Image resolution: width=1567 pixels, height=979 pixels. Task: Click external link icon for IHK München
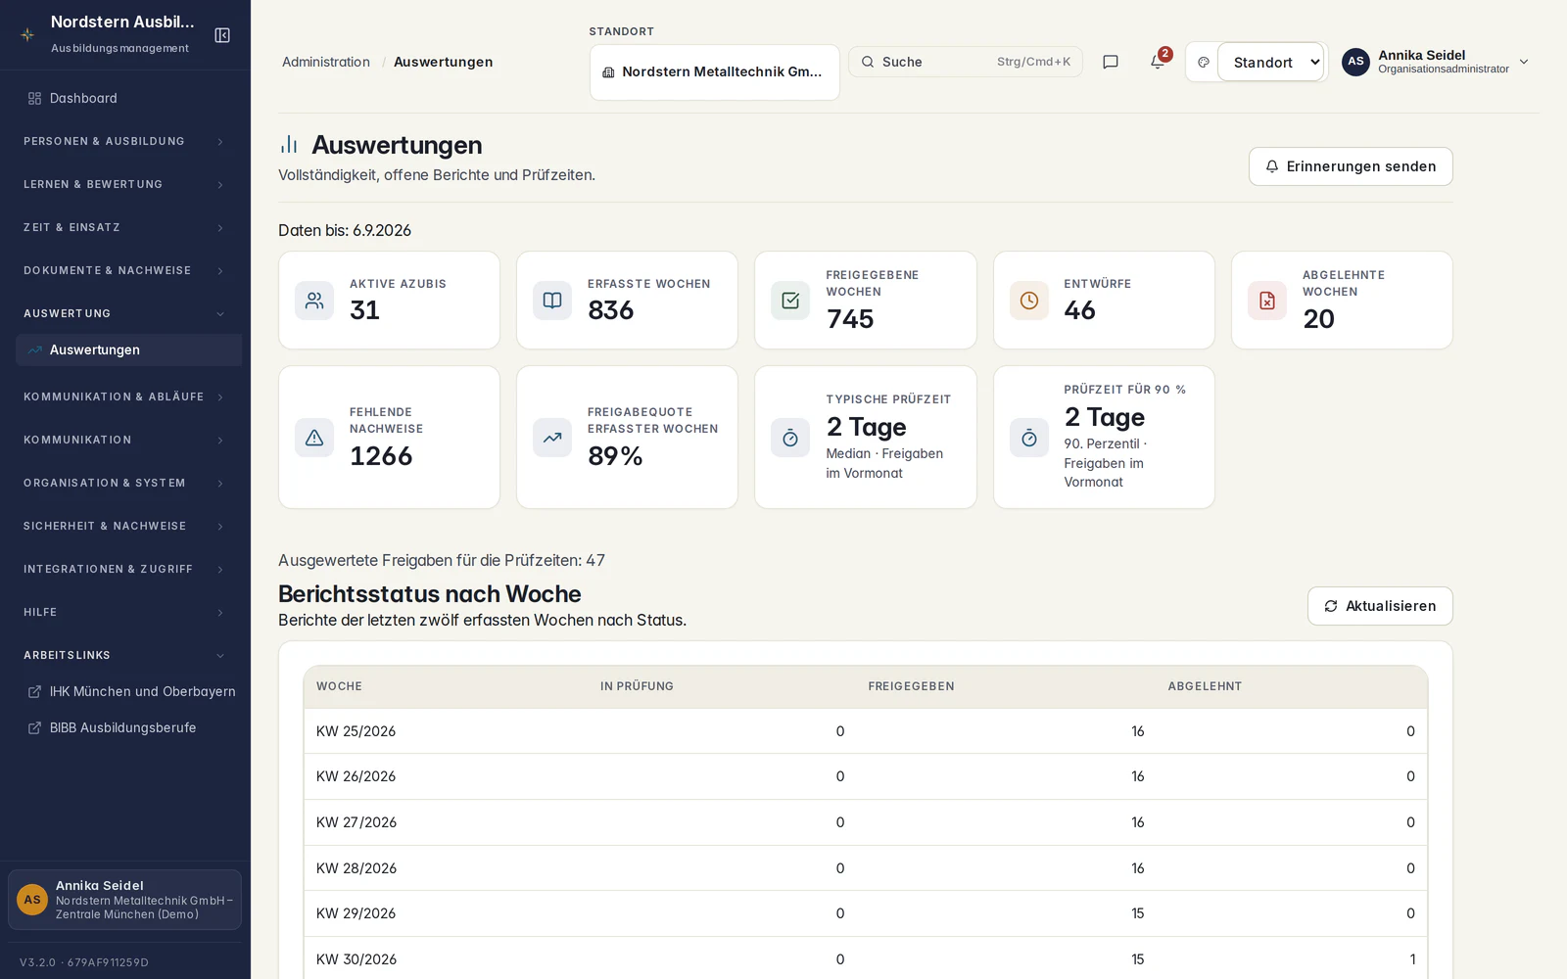[x=34, y=691]
